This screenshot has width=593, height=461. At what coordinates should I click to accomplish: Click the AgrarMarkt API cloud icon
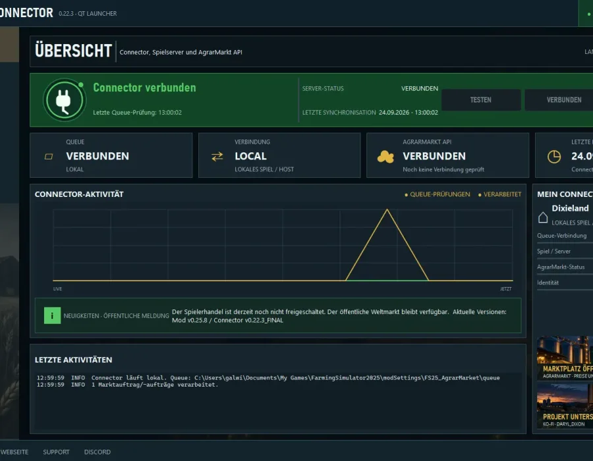click(385, 157)
